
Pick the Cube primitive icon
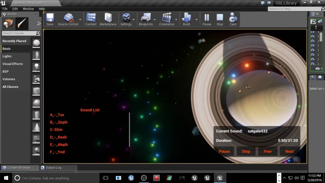[x=36, y=91]
